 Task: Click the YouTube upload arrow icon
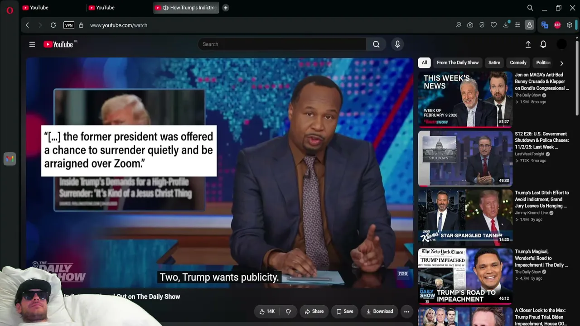(528, 44)
